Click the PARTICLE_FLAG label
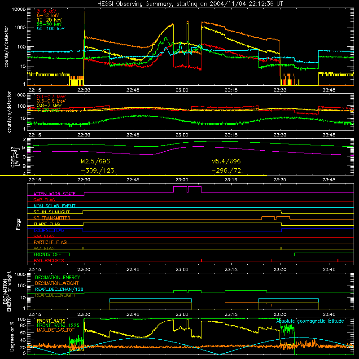Viewport: 359px width, 359px height. point(50,242)
